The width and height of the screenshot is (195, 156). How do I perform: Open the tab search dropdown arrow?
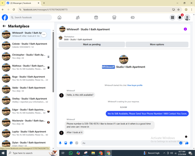click(2, 3)
